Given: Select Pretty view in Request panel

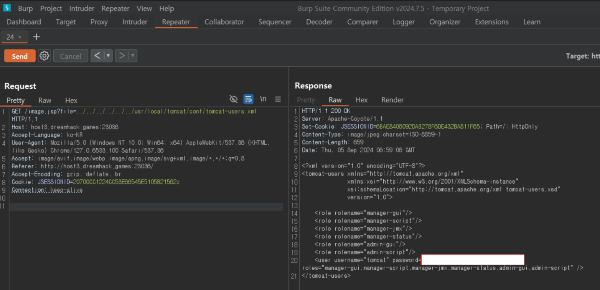Looking at the screenshot, I should (16, 100).
